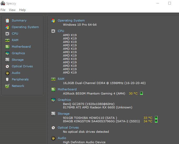179x144 pixels.
Task: Click the Speccy app icon in title bar
Action: point(3,3)
